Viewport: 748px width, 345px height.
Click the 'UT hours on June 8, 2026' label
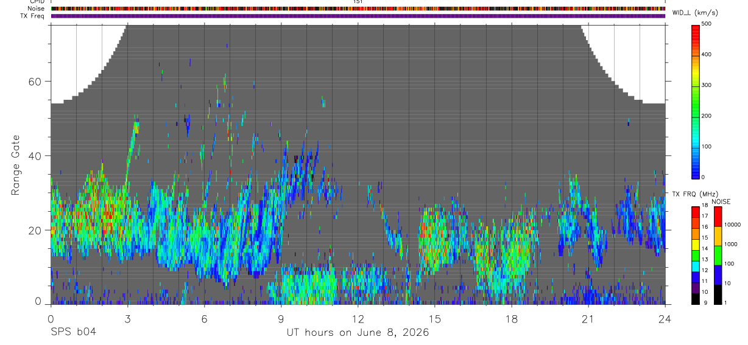click(358, 333)
